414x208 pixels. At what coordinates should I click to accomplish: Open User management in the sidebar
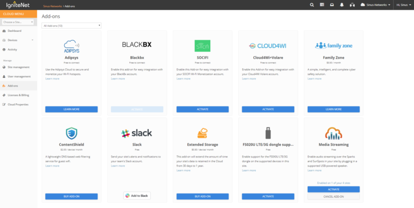coord(19,77)
